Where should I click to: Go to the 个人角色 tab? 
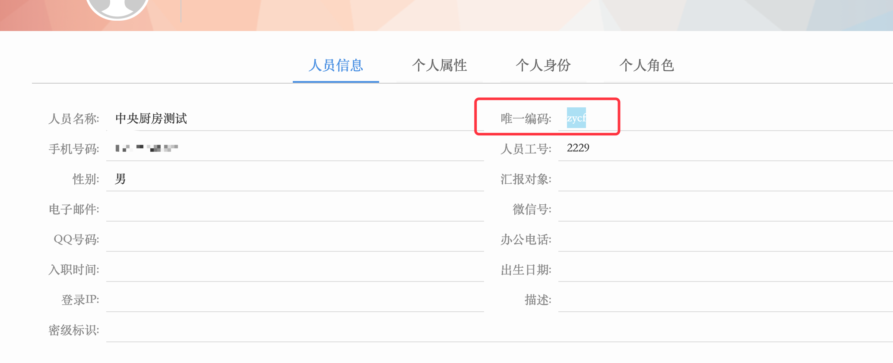click(647, 66)
